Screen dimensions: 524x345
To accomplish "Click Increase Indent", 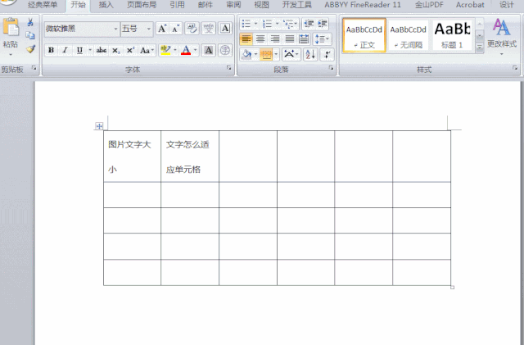I will coord(323,24).
